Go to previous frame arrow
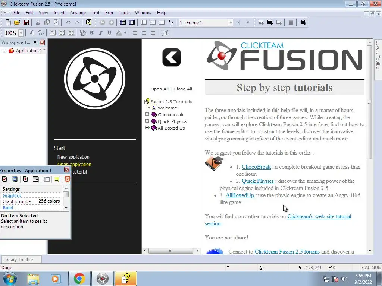Image resolution: width=382 pixels, height=286 pixels. 238,22
